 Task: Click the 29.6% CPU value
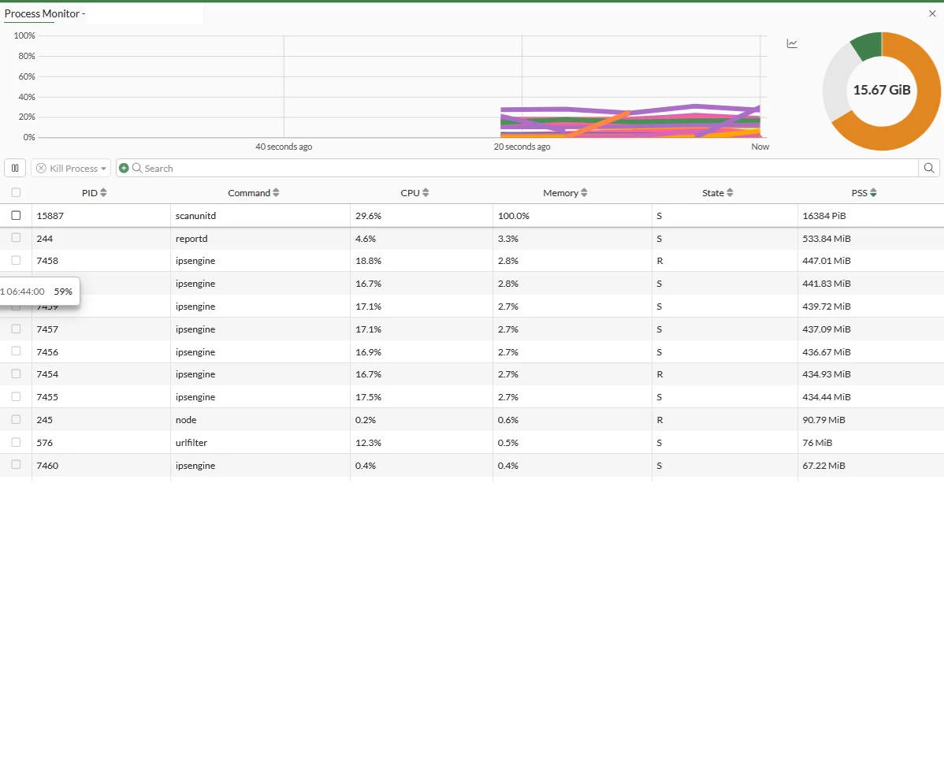coord(369,216)
